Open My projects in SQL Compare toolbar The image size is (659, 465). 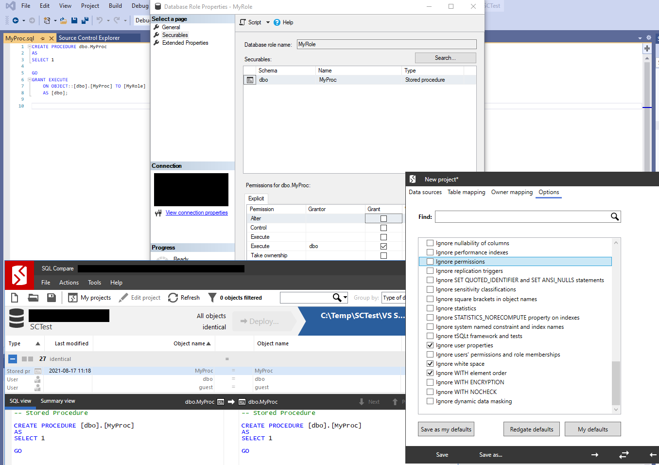click(x=89, y=298)
